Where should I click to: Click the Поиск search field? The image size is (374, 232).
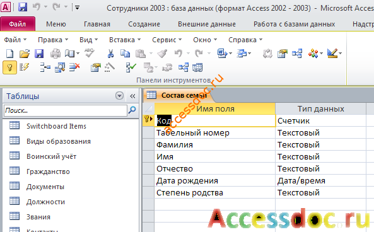(x=66, y=110)
